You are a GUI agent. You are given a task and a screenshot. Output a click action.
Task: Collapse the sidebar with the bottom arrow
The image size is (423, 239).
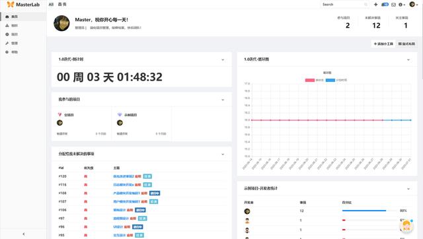(24, 234)
